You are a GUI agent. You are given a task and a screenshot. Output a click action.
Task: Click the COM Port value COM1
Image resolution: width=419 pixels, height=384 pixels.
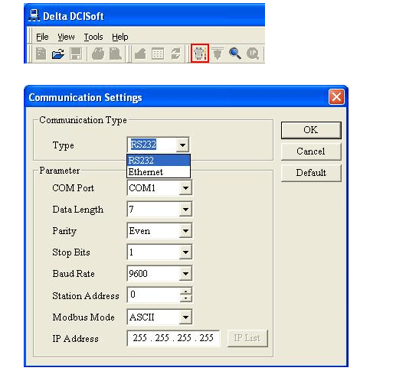pos(142,188)
